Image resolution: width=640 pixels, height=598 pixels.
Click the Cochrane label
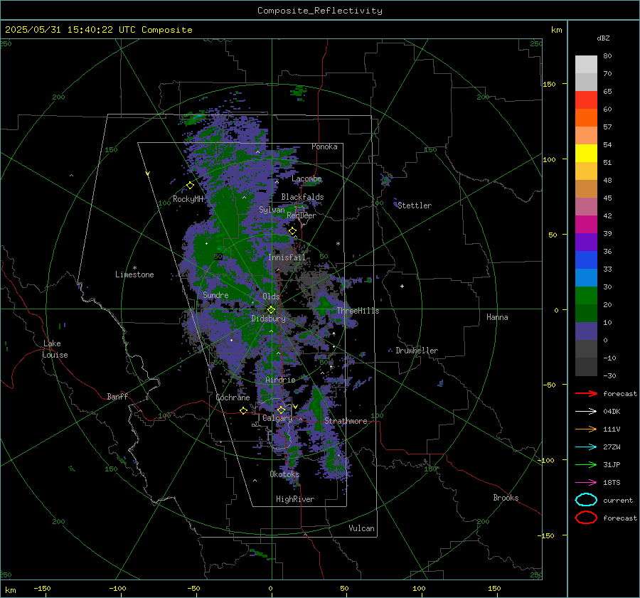tap(233, 397)
